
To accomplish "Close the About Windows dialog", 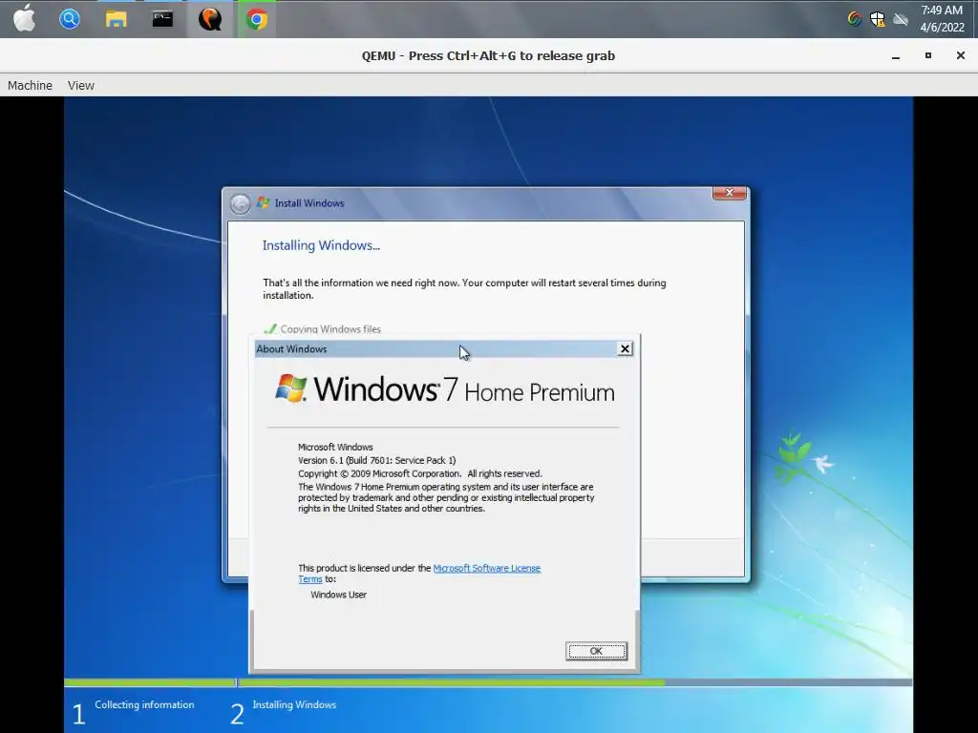I will pyautogui.click(x=625, y=349).
